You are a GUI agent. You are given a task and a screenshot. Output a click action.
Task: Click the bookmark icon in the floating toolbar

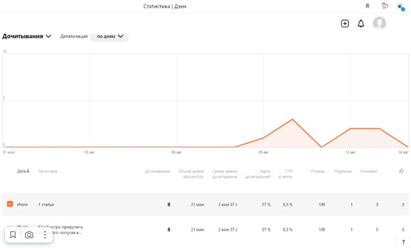(13, 235)
